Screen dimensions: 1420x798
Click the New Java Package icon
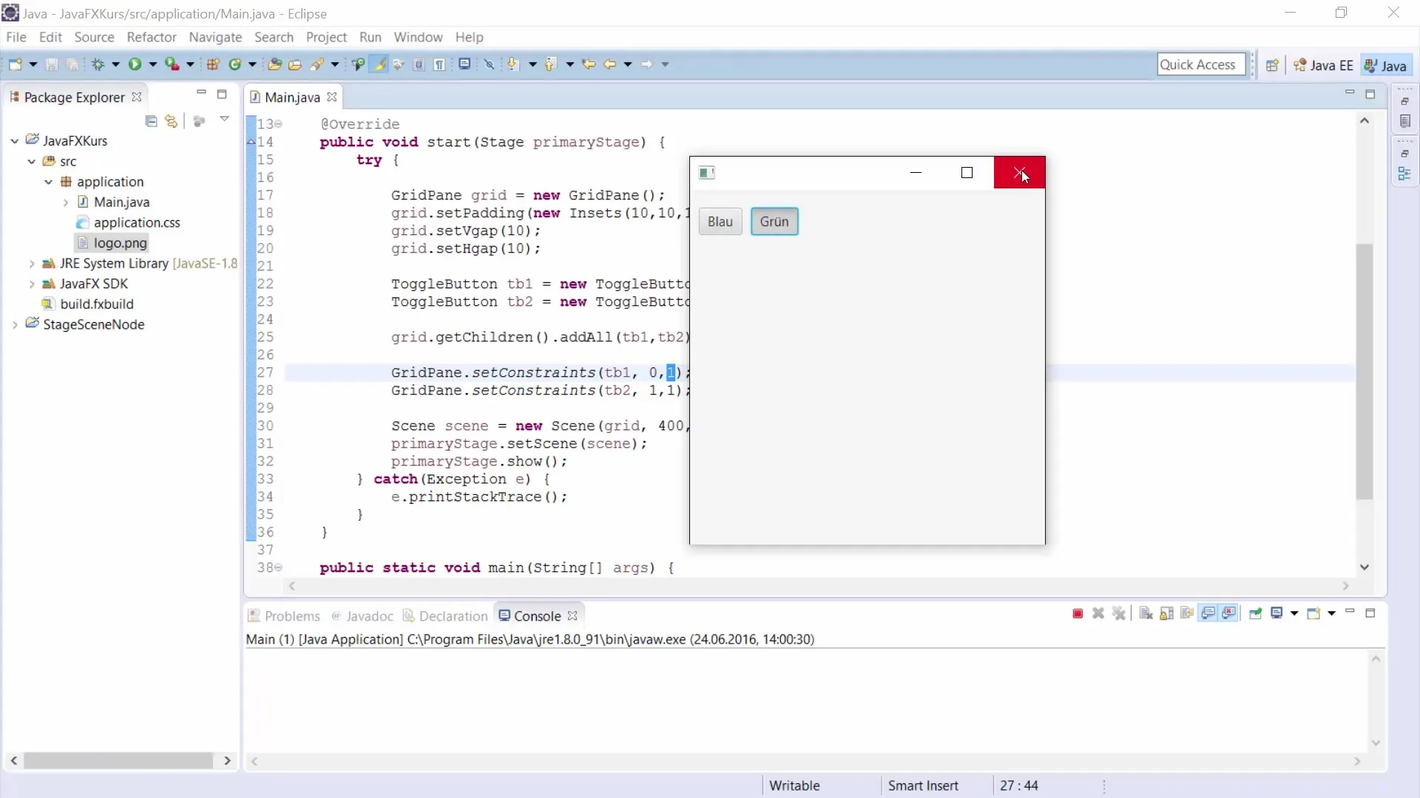coord(213,64)
